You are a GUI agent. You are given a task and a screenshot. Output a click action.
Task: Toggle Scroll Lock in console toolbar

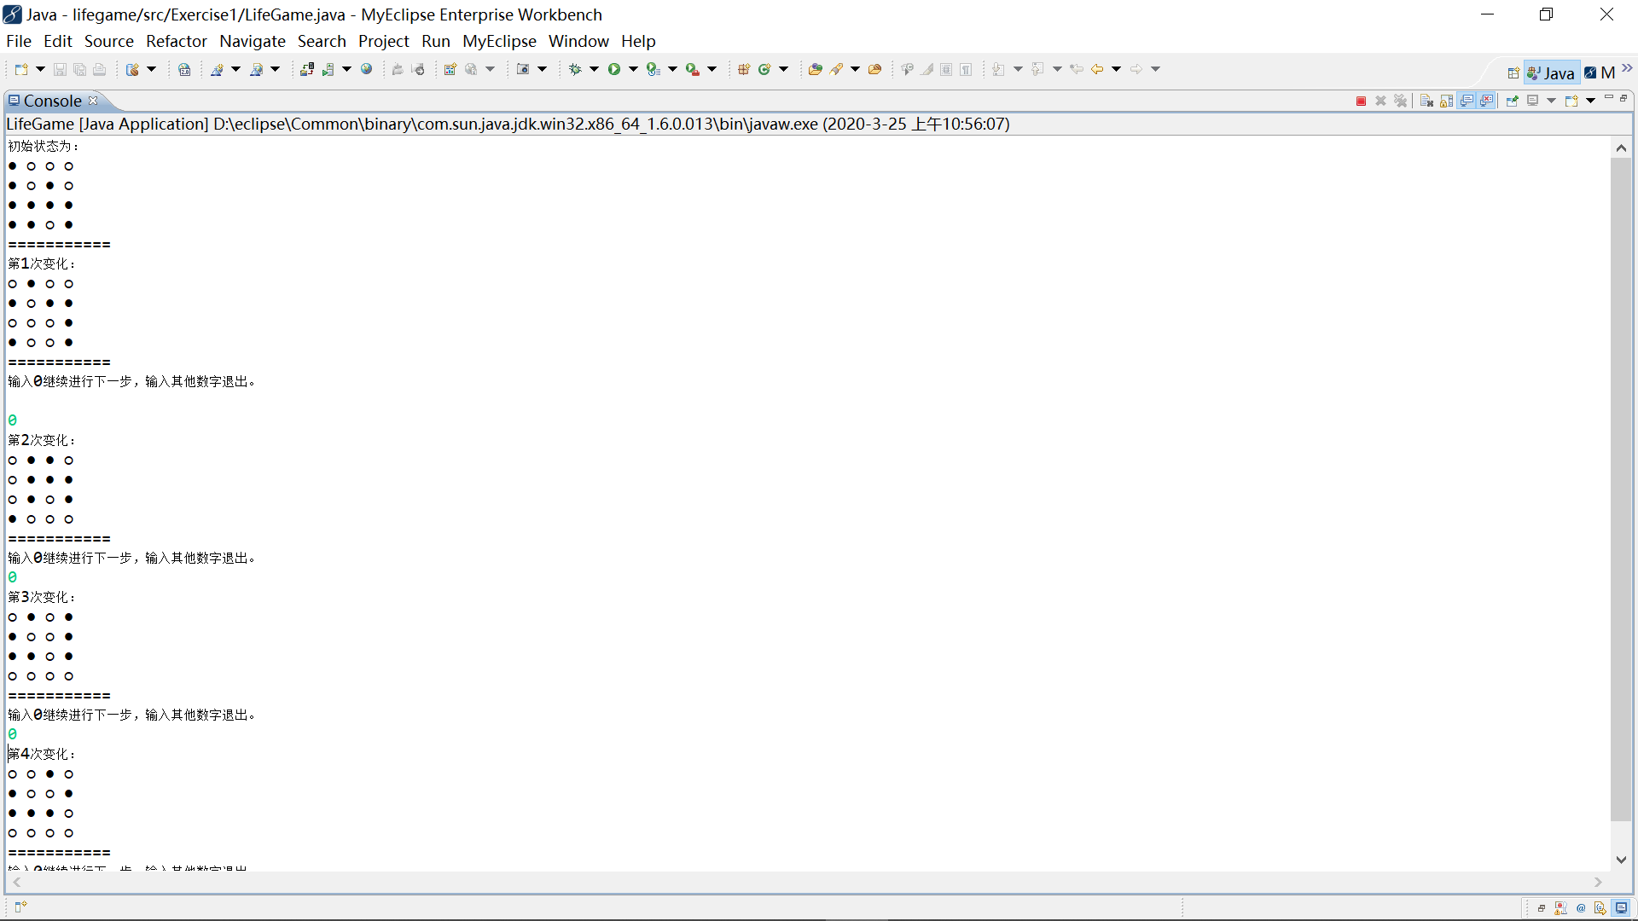(1446, 101)
